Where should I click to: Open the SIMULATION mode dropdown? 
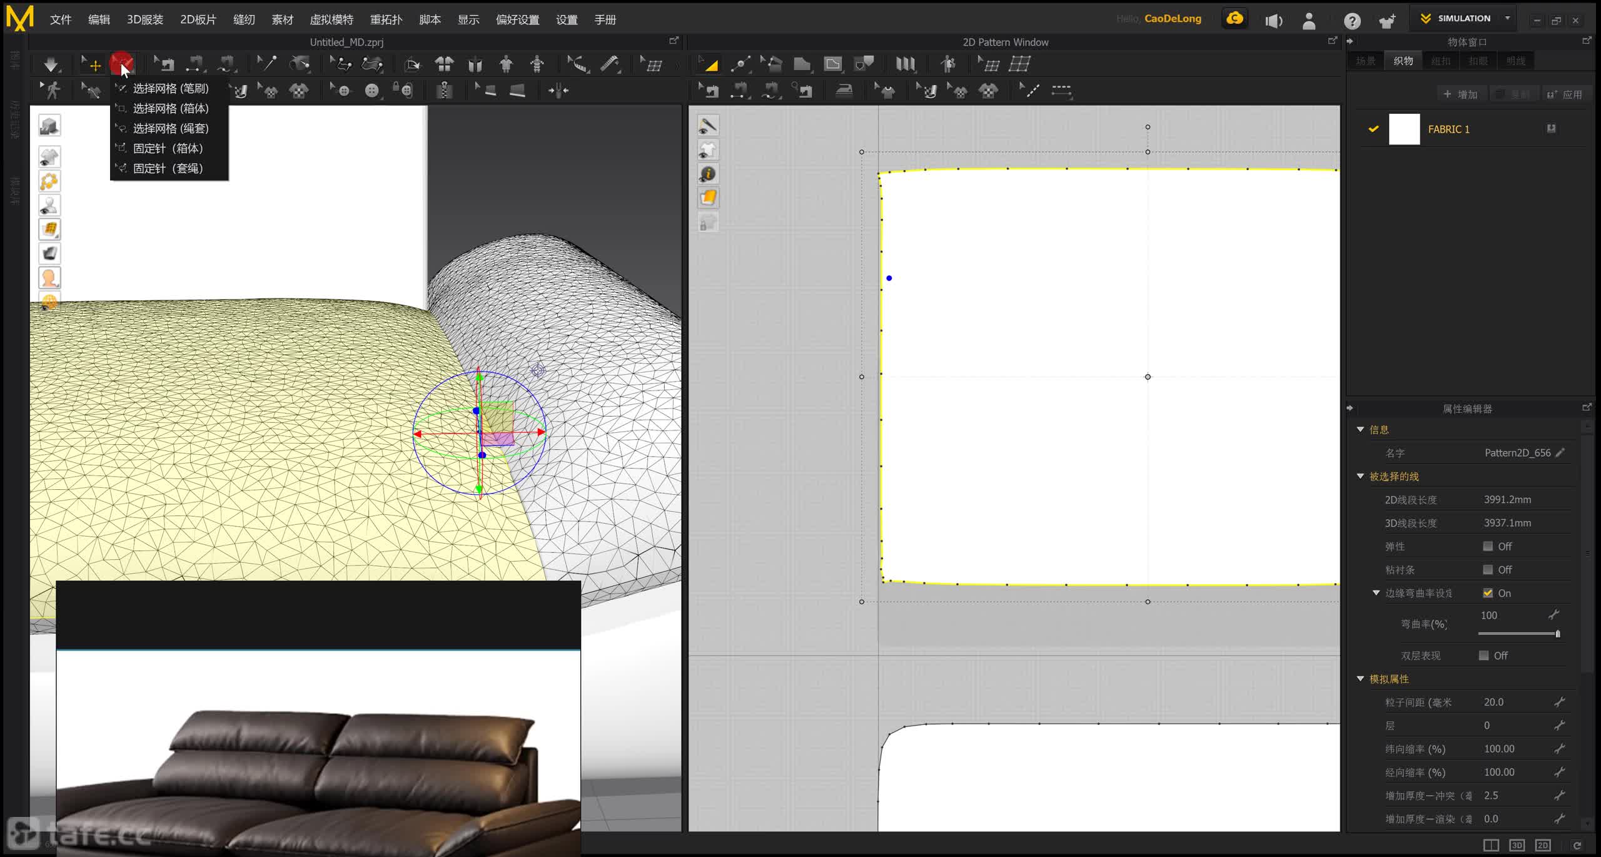pyautogui.click(x=1507, y=18)
